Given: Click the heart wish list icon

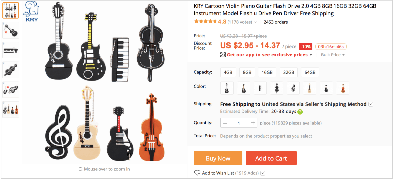Looking at the screenshot, I should 197,173.
